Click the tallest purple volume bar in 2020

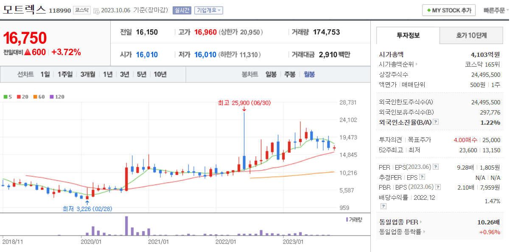pos(126,226)
